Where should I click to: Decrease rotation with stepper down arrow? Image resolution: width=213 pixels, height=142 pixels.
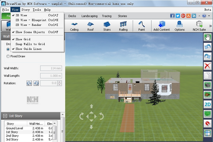pyautogui.click(x=59, y=85)
